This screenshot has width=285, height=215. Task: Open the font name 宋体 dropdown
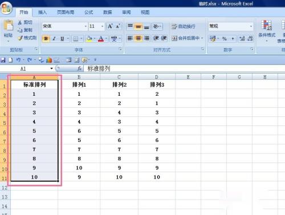pos(85,26)
